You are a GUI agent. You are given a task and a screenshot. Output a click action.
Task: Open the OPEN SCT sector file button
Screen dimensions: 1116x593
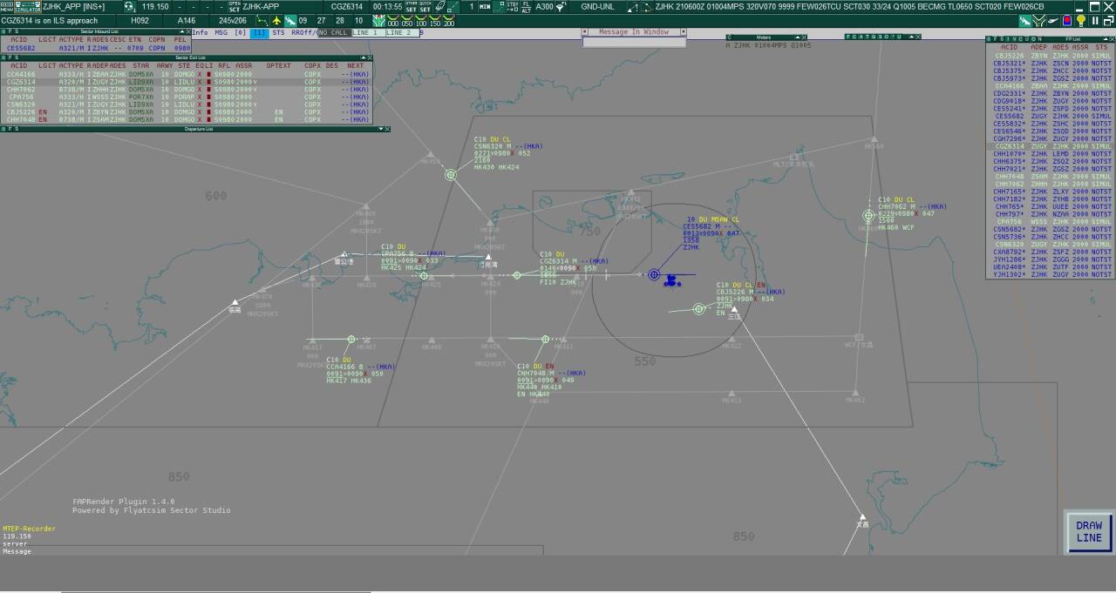pos(234,7)
